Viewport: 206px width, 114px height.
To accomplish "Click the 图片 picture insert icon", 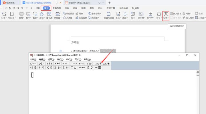I will coord(28,15).
